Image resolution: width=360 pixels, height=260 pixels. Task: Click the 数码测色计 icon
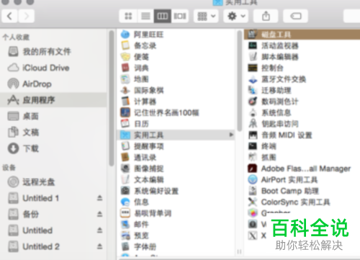tap(253, 102)
